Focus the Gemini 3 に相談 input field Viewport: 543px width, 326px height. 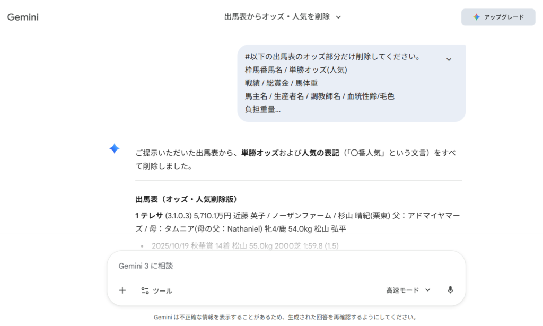point(286,266)
